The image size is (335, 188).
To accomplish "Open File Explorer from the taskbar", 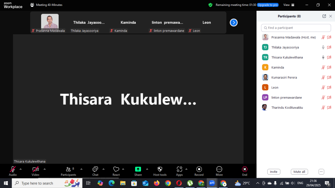I will coord(123,183).
